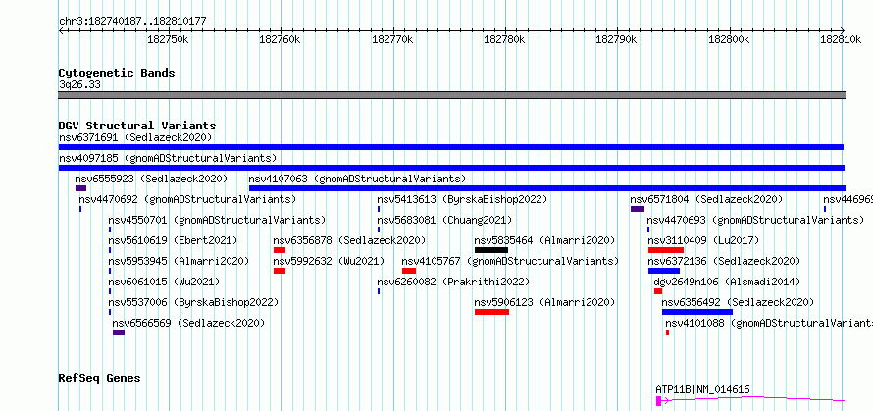
Task: Open the nsv5906123 (Almarri2020) variant label
Action: tap(544, 302)
